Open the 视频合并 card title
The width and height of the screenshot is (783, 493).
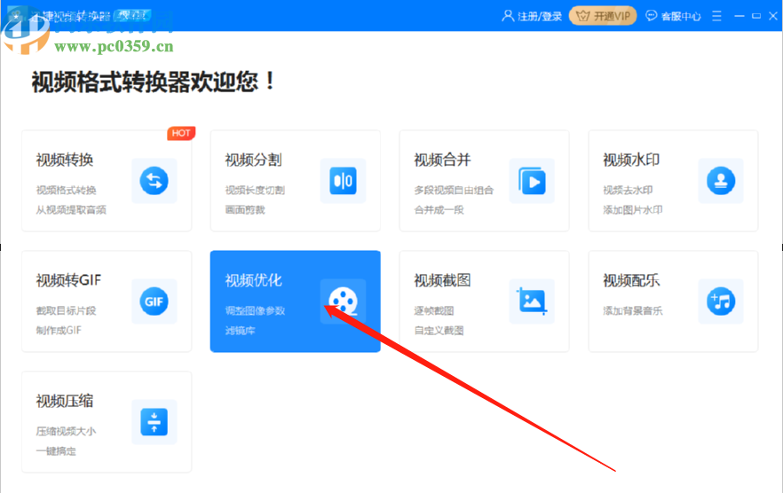[x=442, y=160]
